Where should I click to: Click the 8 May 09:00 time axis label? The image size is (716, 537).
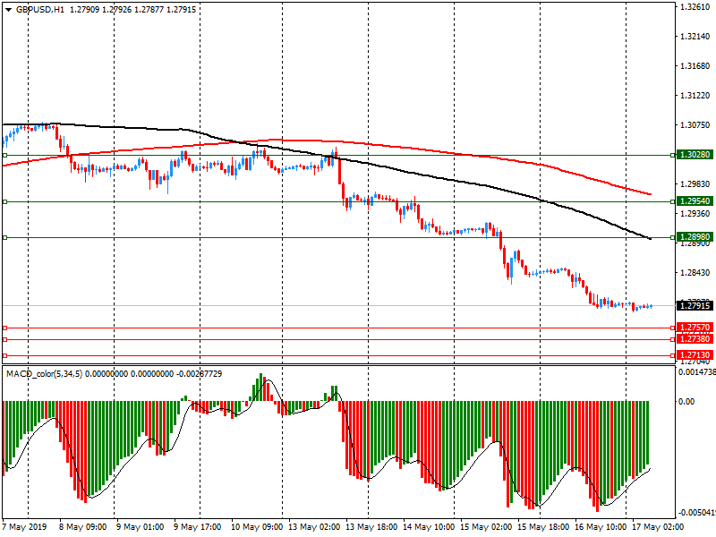[82, 527]
